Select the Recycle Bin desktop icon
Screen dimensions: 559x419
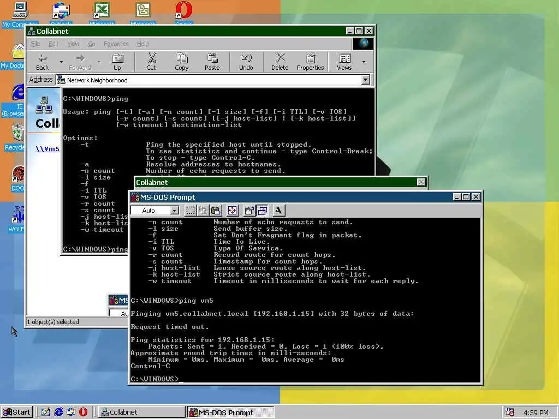point(14,138)
